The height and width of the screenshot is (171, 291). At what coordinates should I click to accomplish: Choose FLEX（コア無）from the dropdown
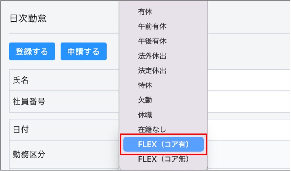[163, 159]
